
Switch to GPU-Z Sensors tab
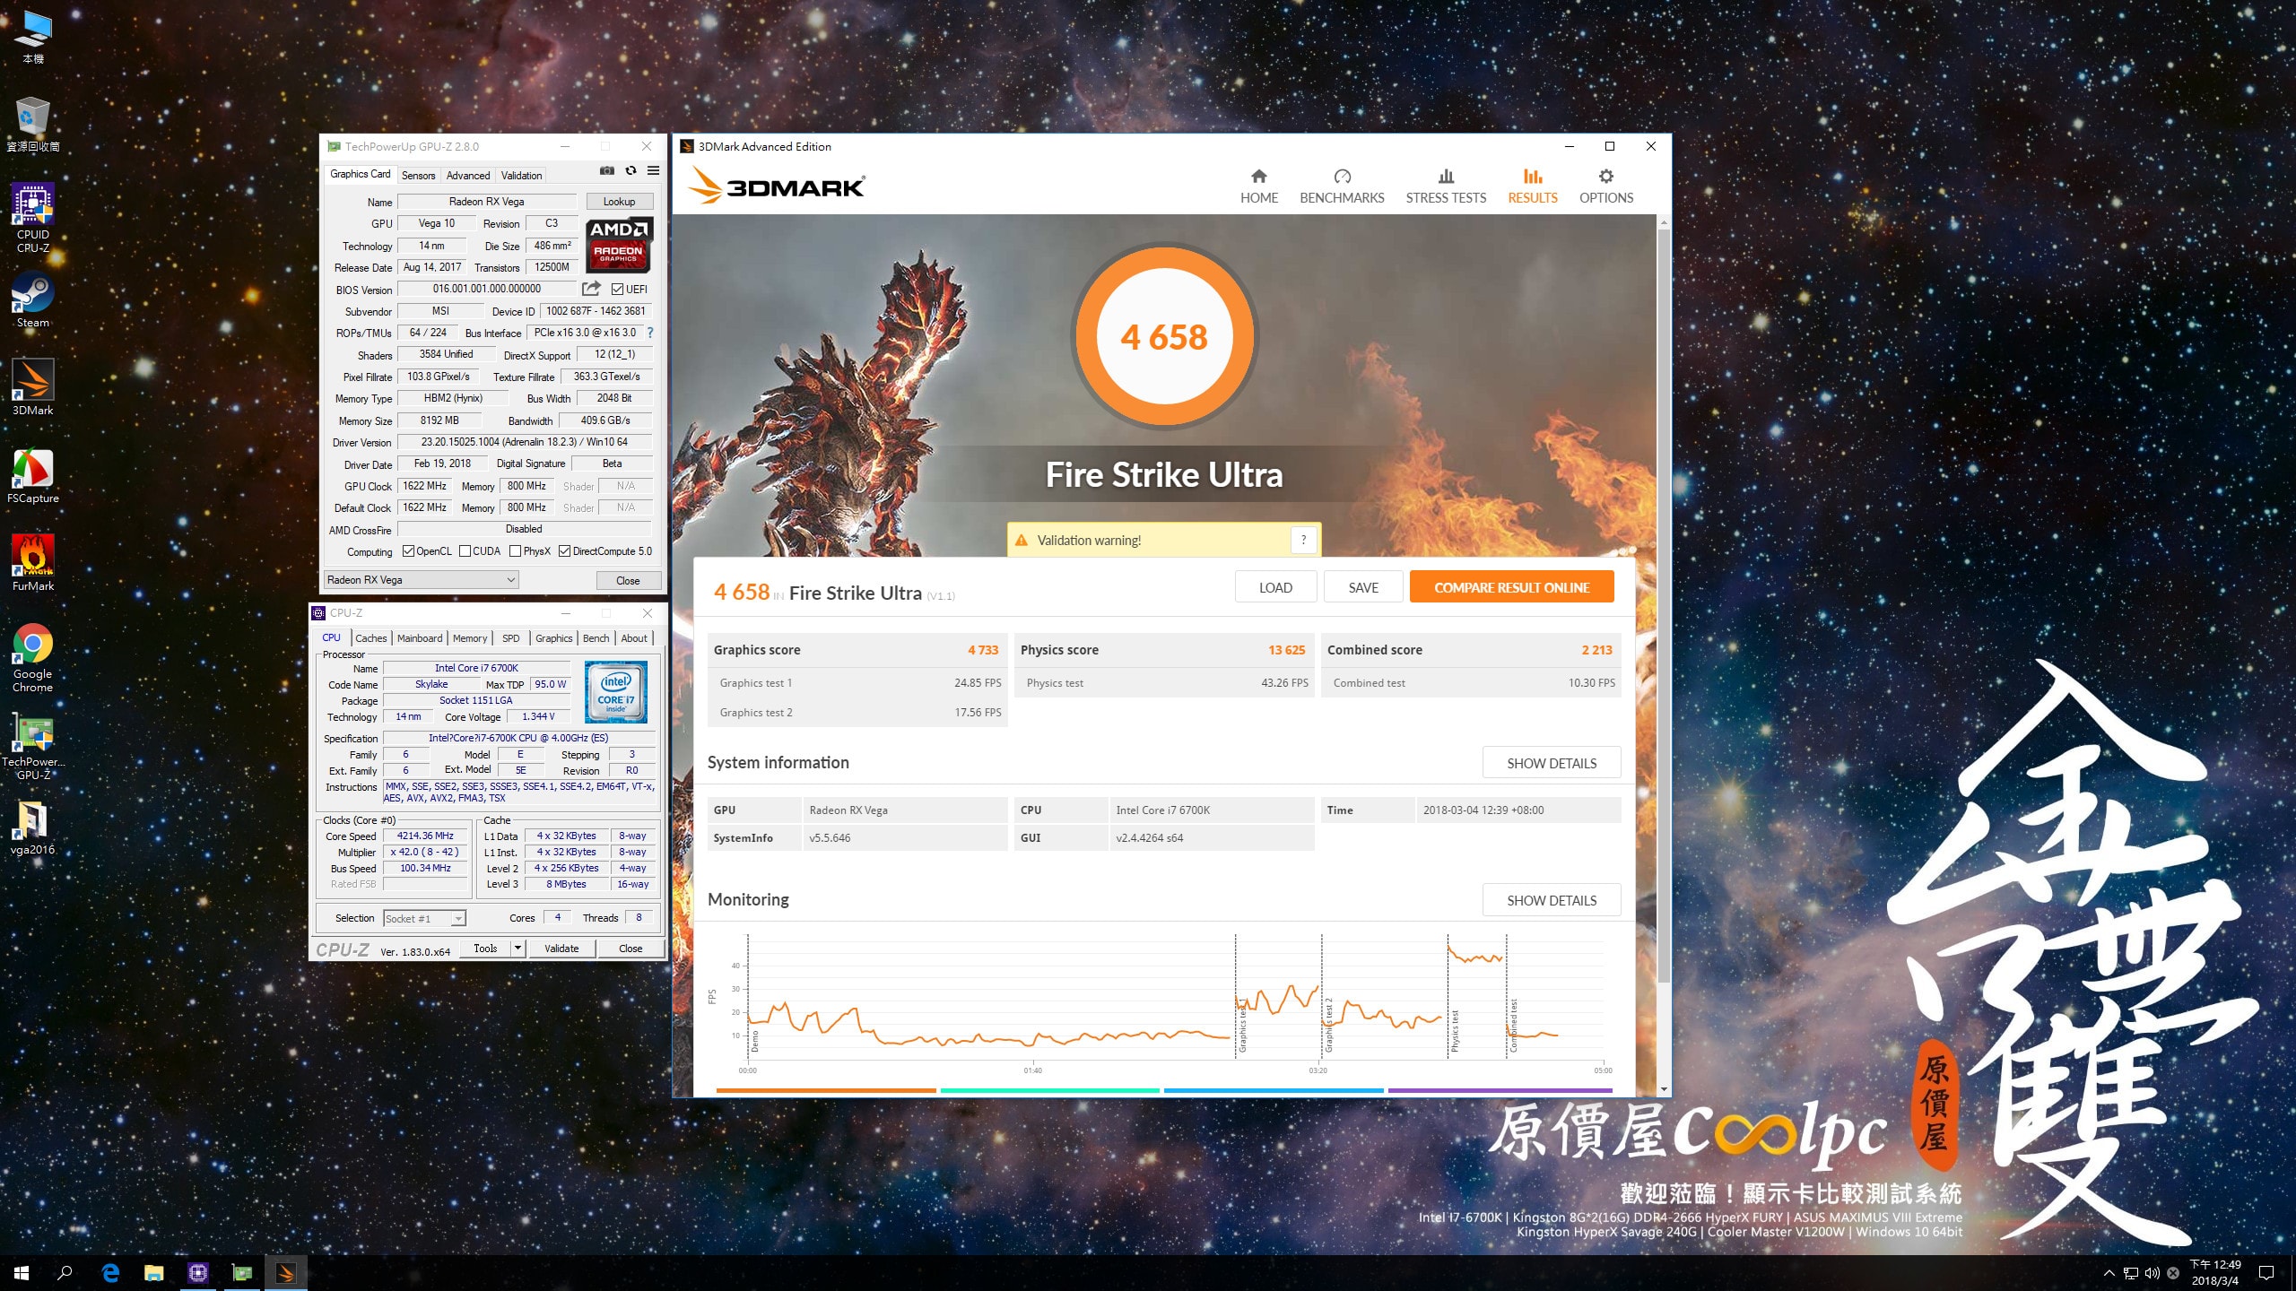418,175
